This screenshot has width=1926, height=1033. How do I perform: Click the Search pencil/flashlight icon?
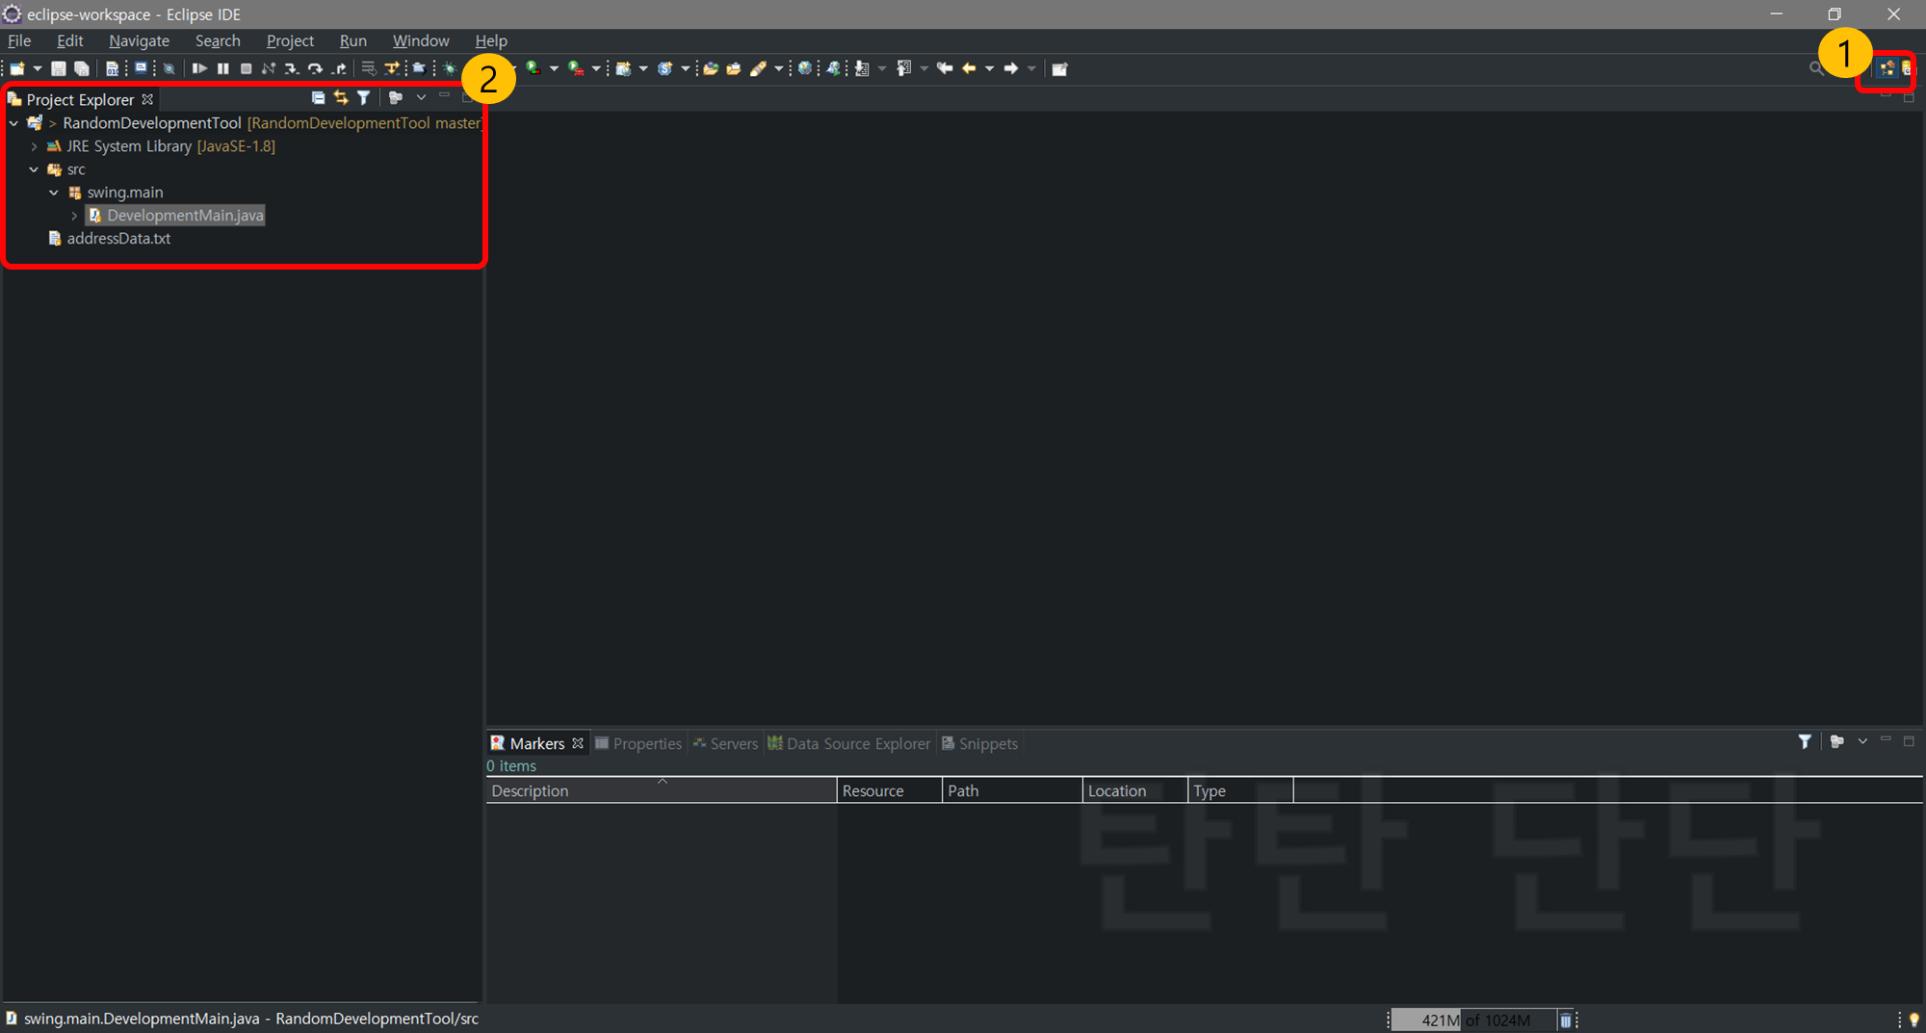click(759, 68)
